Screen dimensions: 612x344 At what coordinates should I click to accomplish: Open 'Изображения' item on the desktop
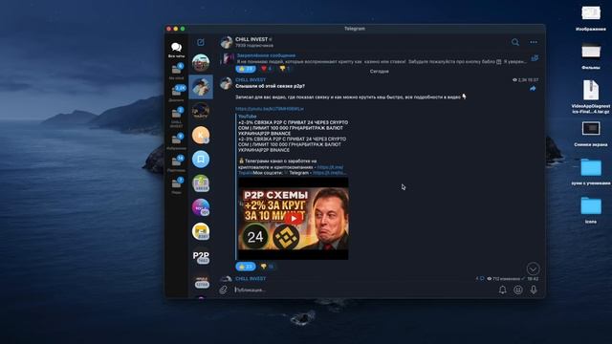[x=591, y=18]
